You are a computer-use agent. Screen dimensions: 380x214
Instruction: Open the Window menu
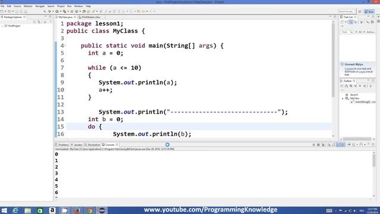(78, 6)
